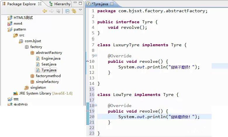Collapse All in Package Explorer toolbar
The height and width of the screenshot is (137, 228).
(67, 11)
